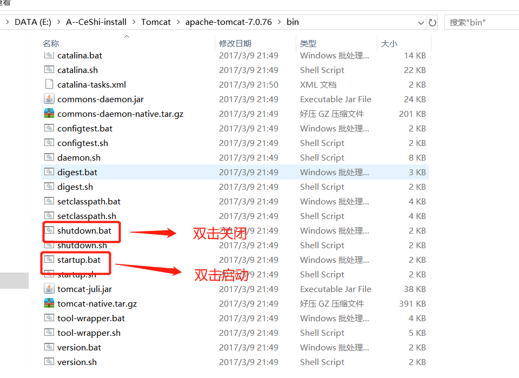Click the setclasspath.sh file icon

tap(49, 215)
